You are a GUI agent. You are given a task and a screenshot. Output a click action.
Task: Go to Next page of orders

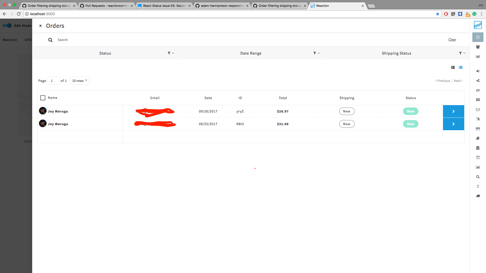[x=458, y=81]
